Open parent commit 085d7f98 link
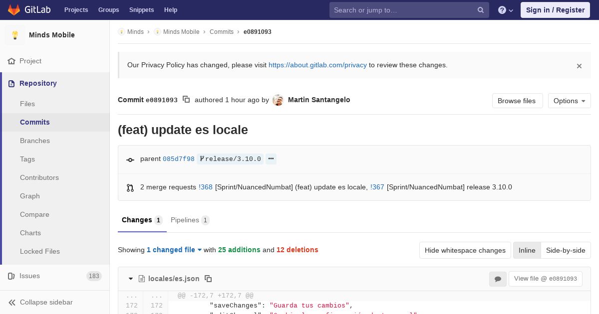The height and width of the screenshot is (314, 599). [x=178, y=159]
